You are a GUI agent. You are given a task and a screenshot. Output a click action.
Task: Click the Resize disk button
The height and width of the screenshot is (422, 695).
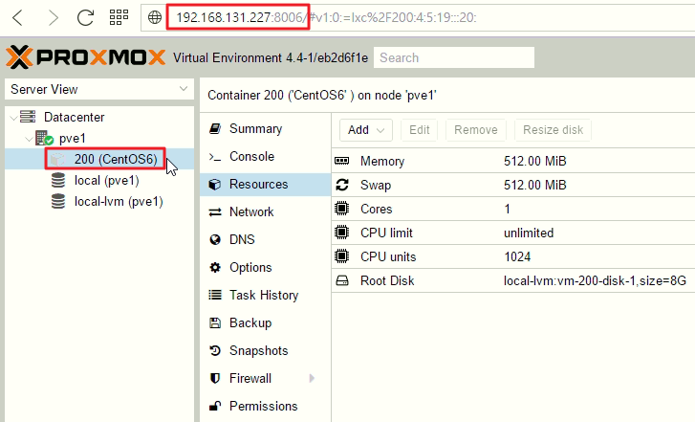coord(553,130)
